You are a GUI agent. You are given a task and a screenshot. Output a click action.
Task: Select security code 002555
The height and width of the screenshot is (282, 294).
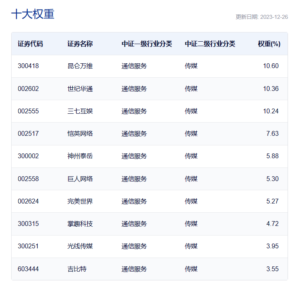(28, 111)
